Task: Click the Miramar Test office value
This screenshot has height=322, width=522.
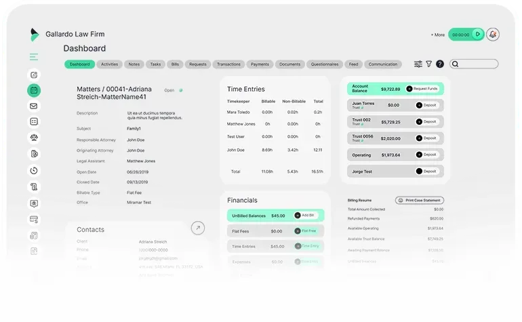Action: (x=139, y=203)
